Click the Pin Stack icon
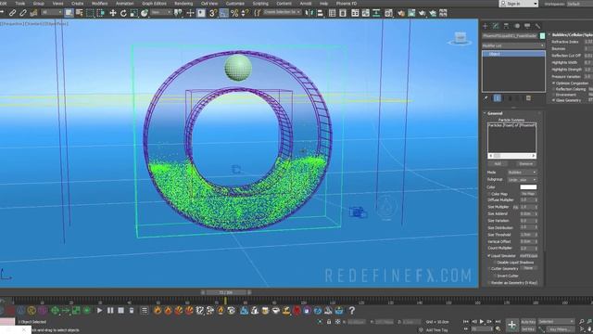This screenshot has width=593, height=334. tap(486, 98)
